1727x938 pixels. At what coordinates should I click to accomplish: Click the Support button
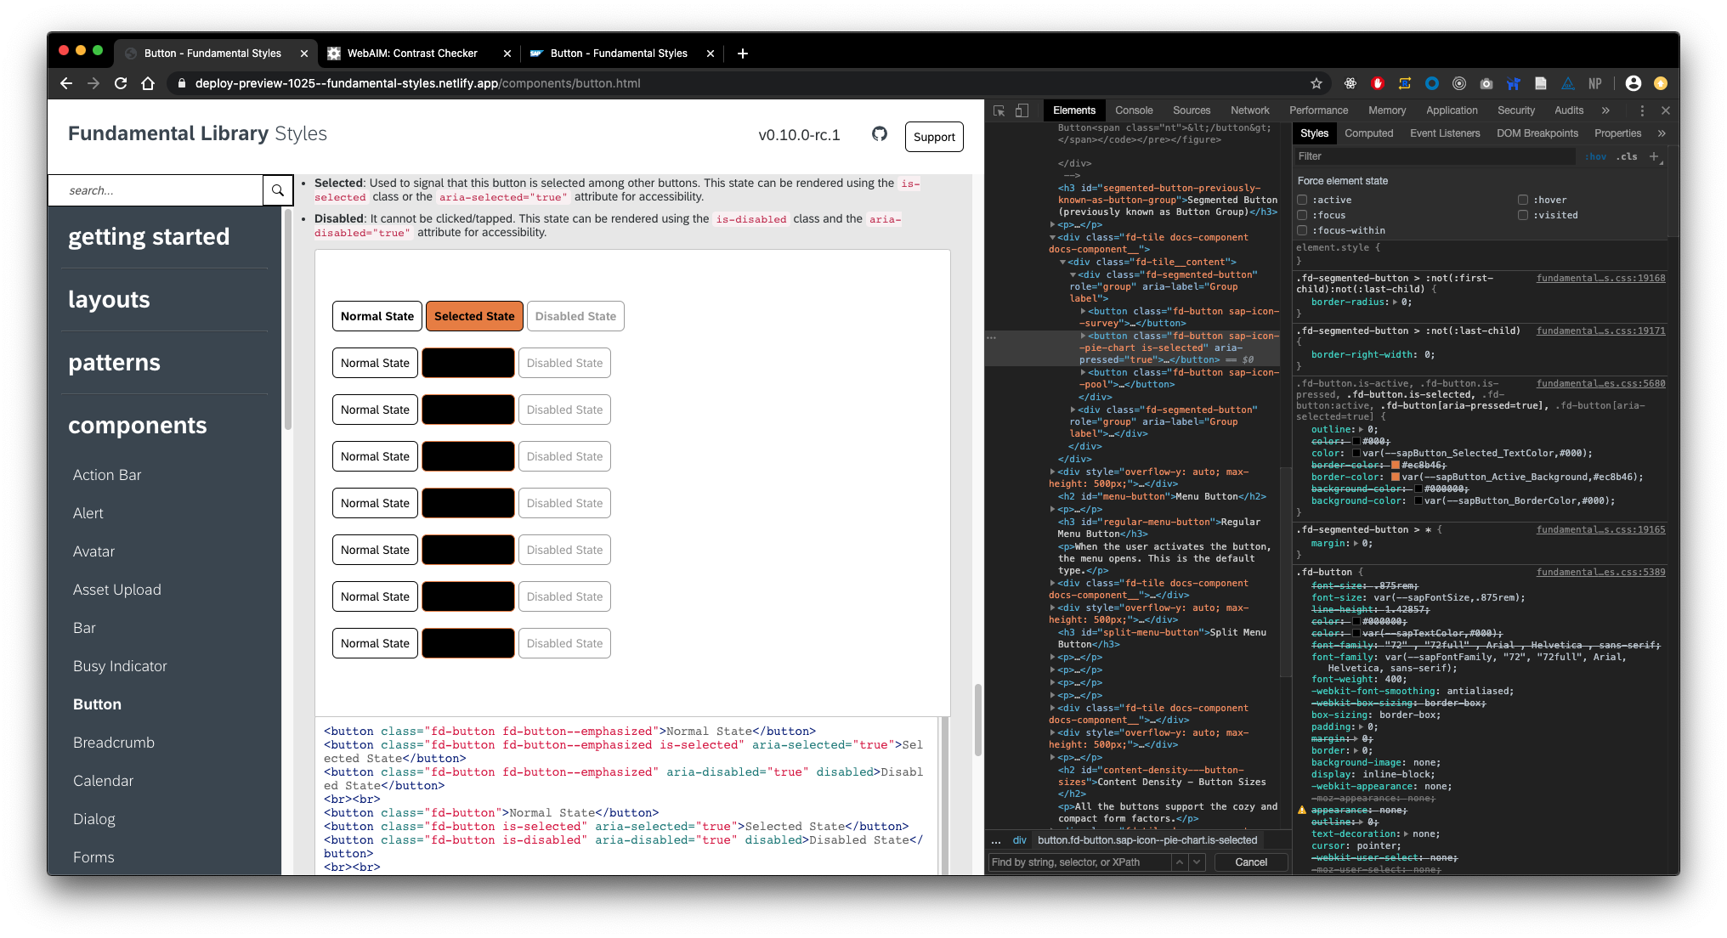(x=934, y=137)
